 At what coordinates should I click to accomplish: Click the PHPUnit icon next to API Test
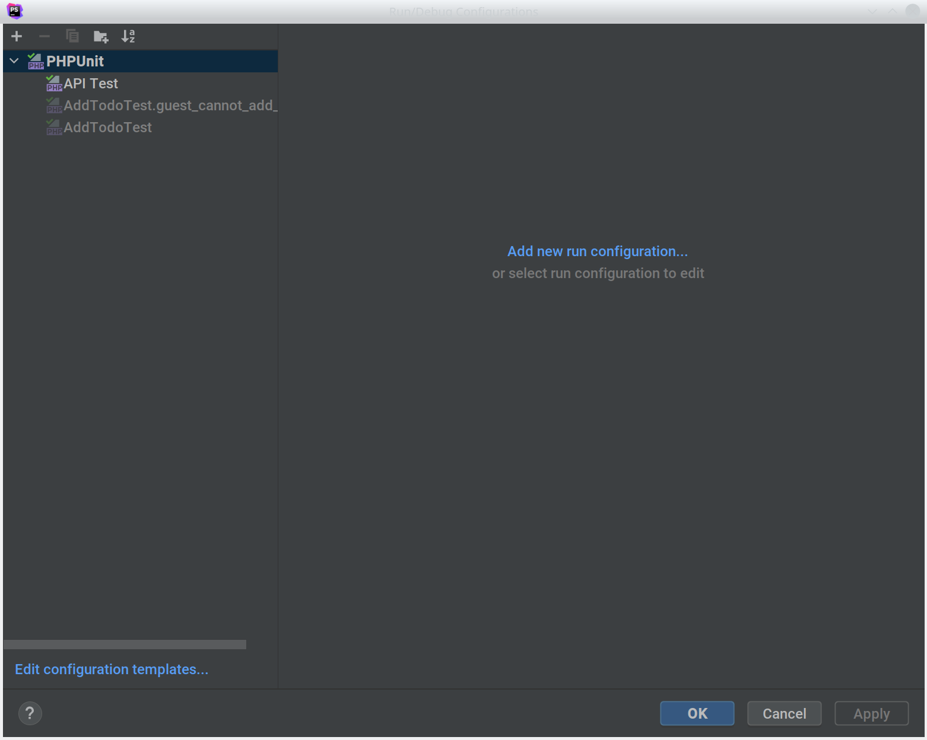54,84
